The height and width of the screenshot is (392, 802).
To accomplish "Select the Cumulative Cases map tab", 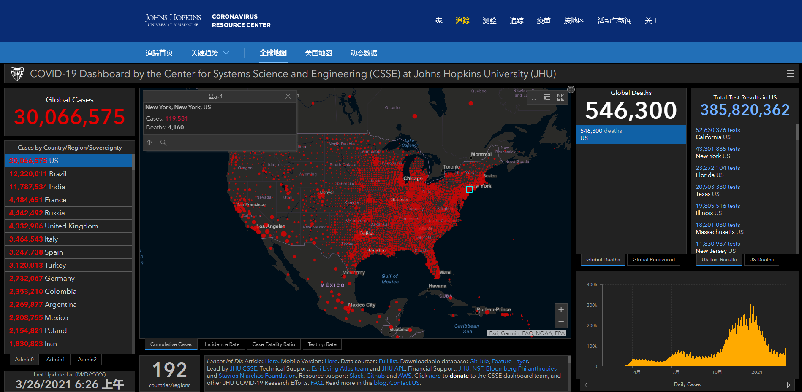I will 171,344.
